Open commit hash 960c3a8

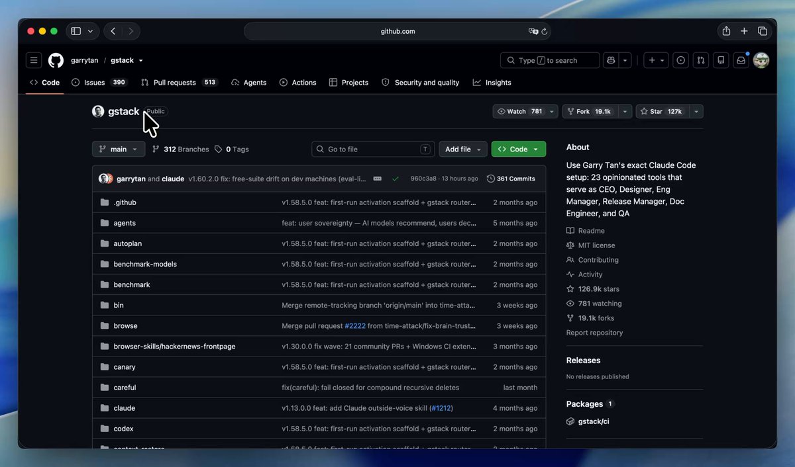pos(423,179)
